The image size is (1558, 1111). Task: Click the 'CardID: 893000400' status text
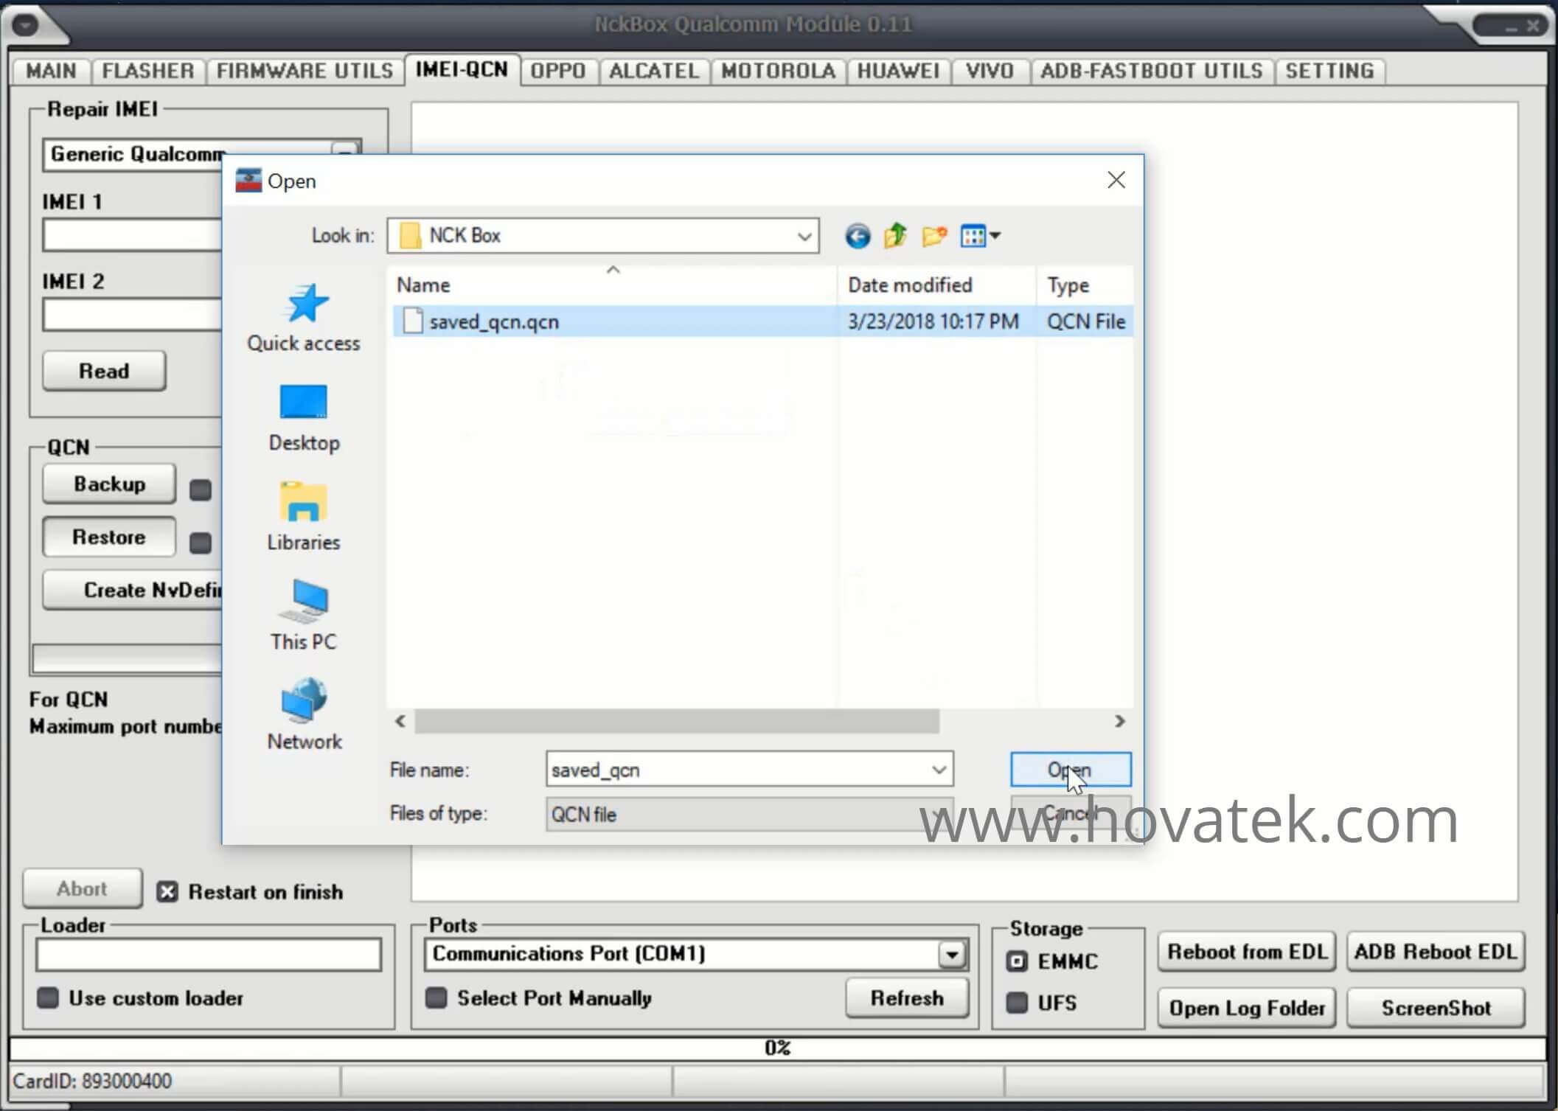(x=93, y=1082)
